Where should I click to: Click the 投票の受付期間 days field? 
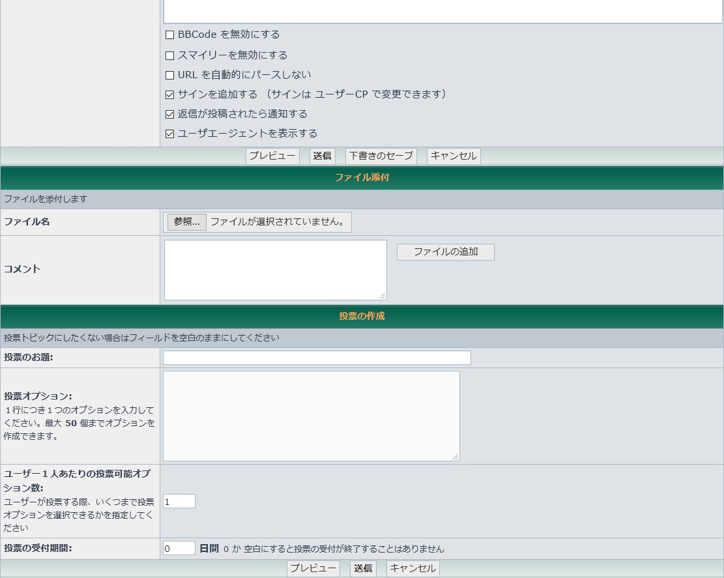point(179,549)
